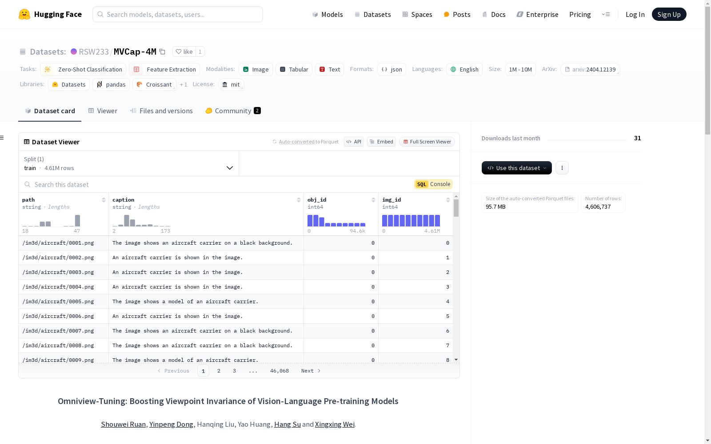This screenshot has width=711, height=444.
Task: Go to Datasets in top navigation
Action: [372, 14]
